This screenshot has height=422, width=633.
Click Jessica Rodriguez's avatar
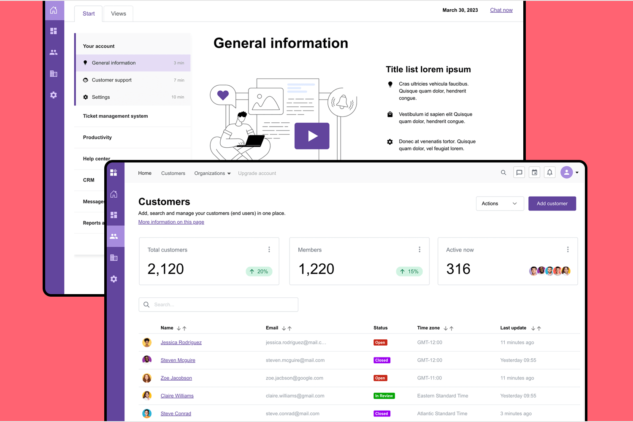click(x=147, y=342)
